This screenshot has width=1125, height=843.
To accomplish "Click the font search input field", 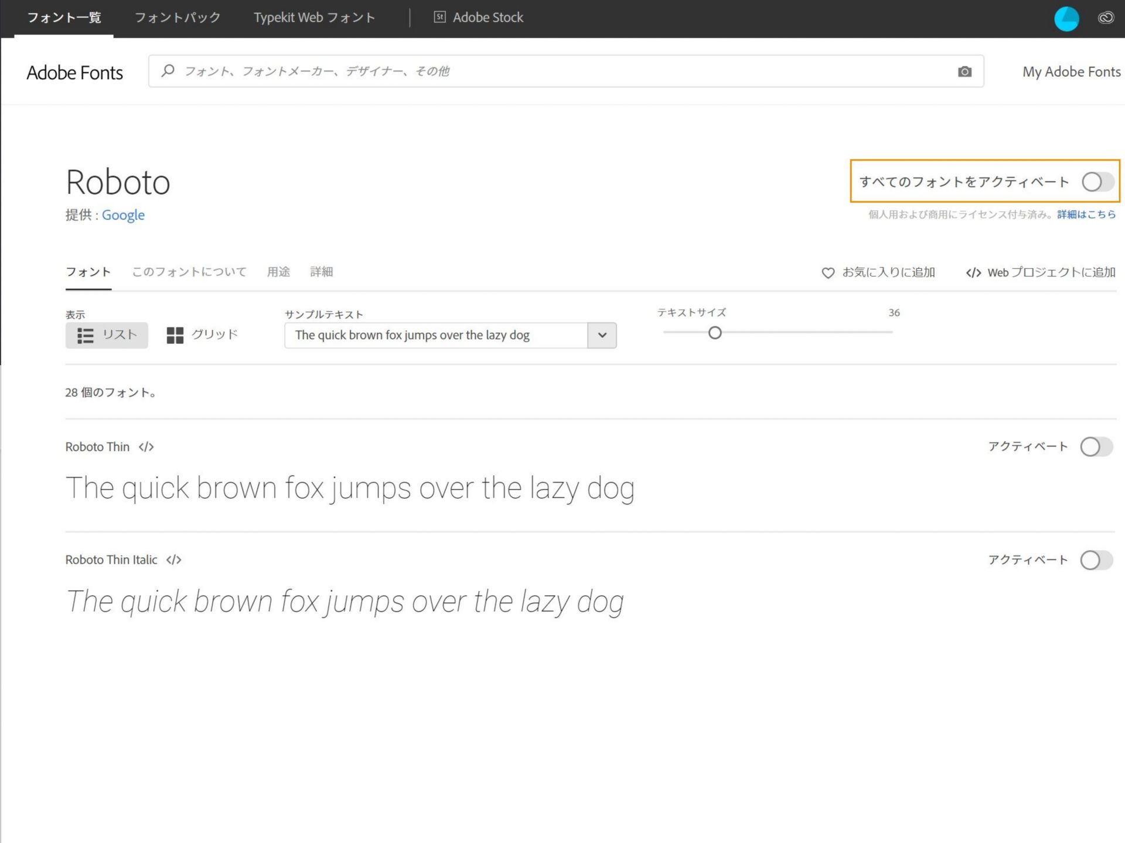I will pos(566,71).
